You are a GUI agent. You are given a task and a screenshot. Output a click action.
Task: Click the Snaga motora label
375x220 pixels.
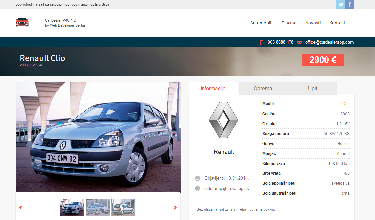tap(276, 133)
